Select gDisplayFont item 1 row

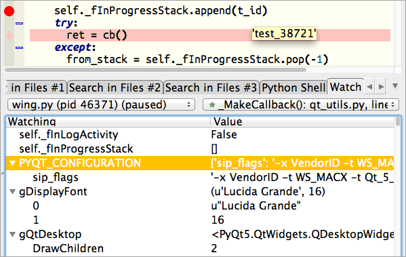200,220
